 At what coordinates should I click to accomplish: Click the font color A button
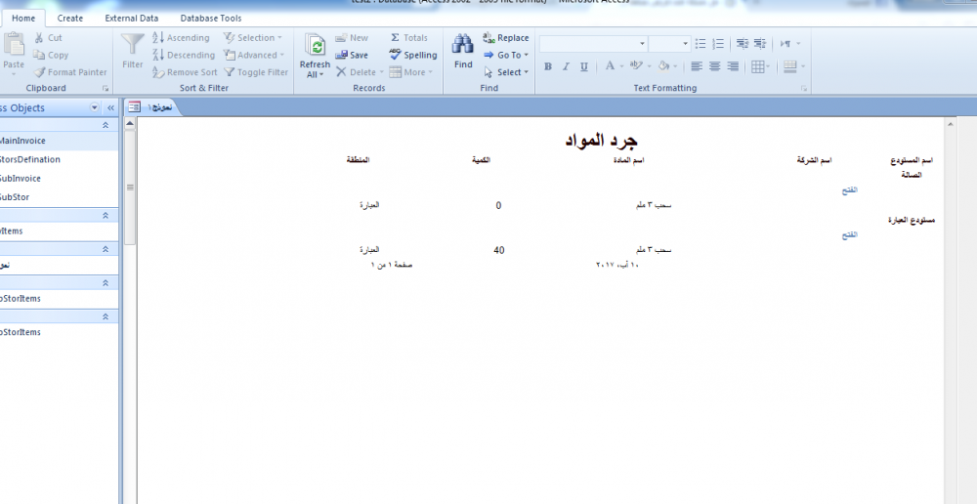coord(610,66)
